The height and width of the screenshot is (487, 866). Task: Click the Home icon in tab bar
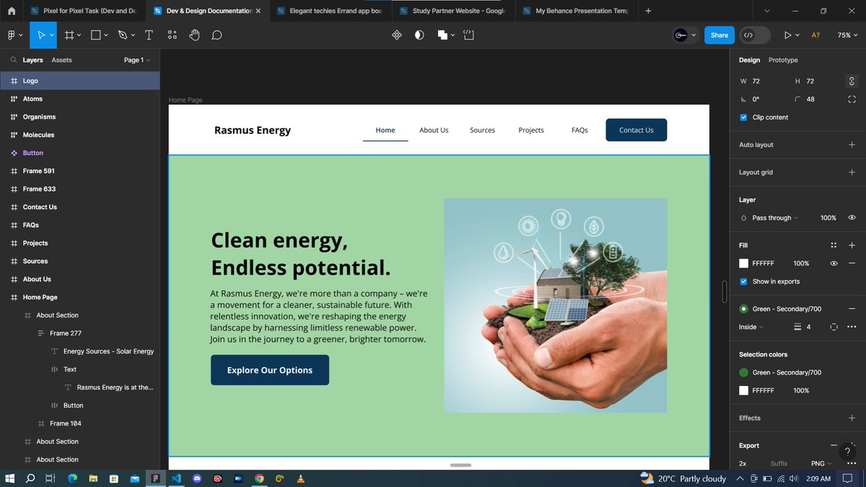pos(12,11)
